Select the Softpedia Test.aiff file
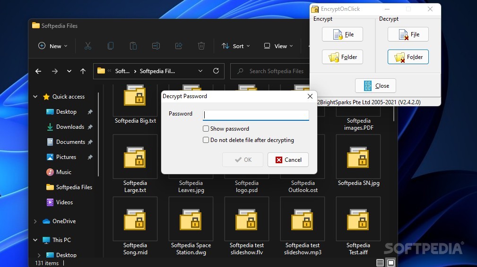Screen dimensions: 477x267 [358, 226]
